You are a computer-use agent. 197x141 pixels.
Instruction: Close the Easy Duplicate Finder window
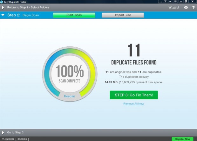point(192,2)
